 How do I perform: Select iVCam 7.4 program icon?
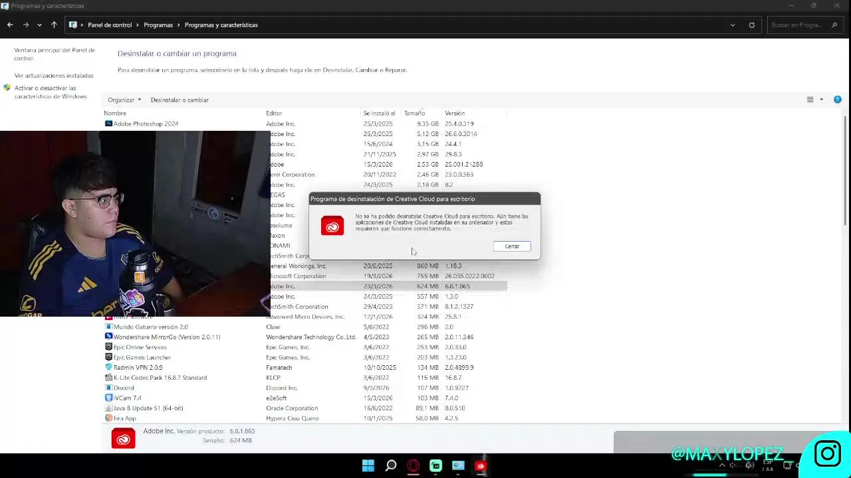[x=108, y=398]
